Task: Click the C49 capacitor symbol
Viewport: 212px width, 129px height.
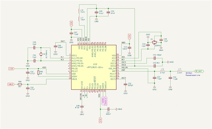Action: (96, 13)
